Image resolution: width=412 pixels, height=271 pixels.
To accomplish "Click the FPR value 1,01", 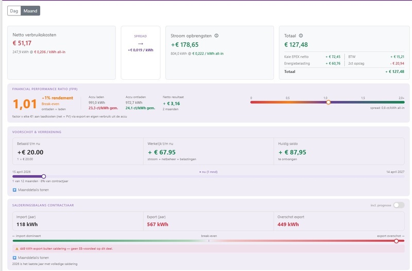I will click(x=25, y=104).
